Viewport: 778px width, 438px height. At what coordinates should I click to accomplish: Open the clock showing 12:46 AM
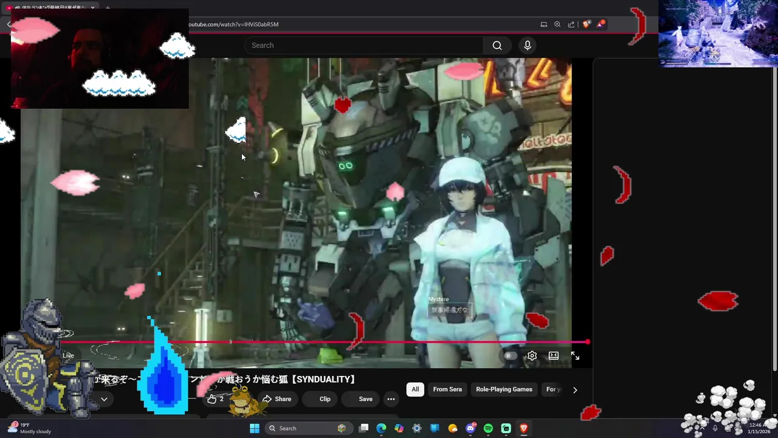coord(759,428)
